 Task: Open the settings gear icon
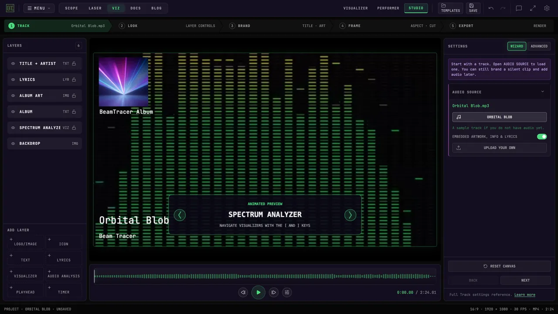pos(547,8)
